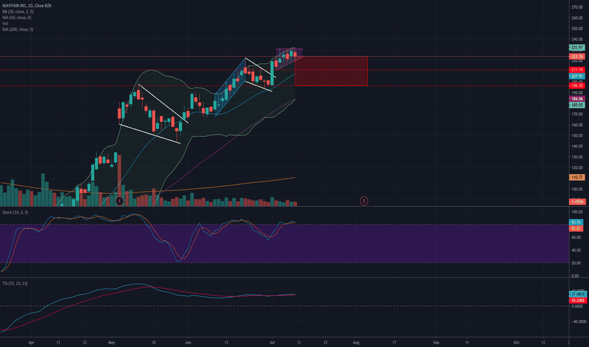Click the 83.36 stochastic value label

click(x=576, y=222)
